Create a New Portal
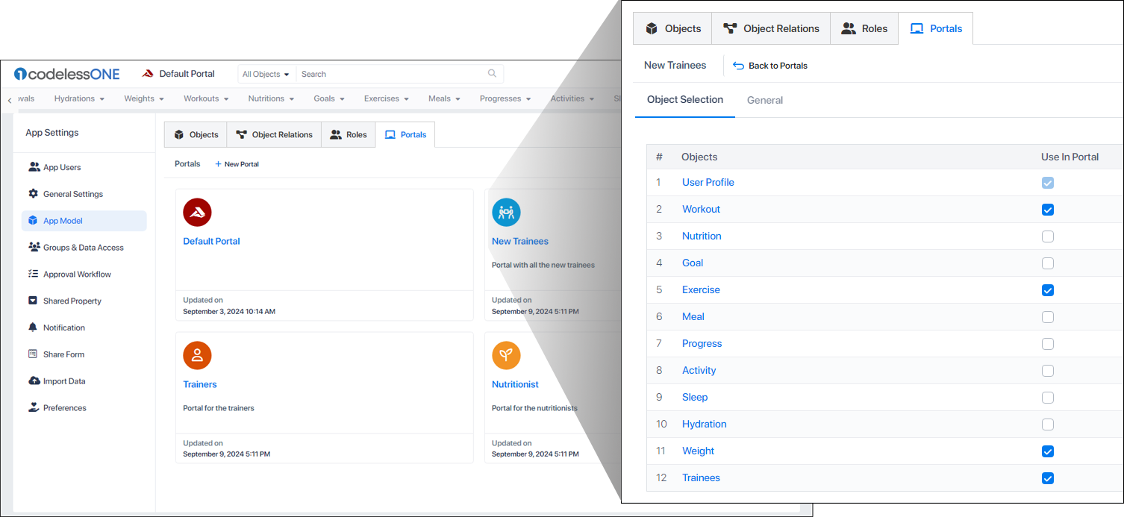The height and width of the screenshot is (517, 1124). tap(237, 164)
